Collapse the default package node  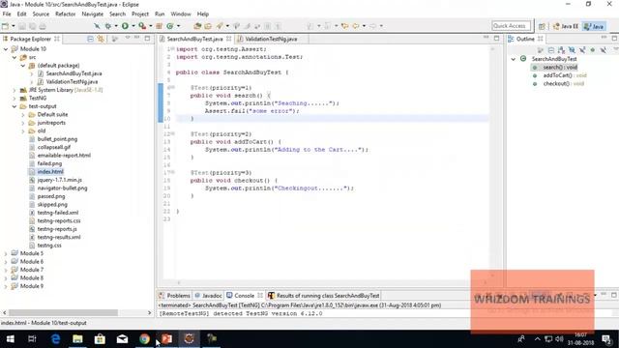tap(23, 66)
